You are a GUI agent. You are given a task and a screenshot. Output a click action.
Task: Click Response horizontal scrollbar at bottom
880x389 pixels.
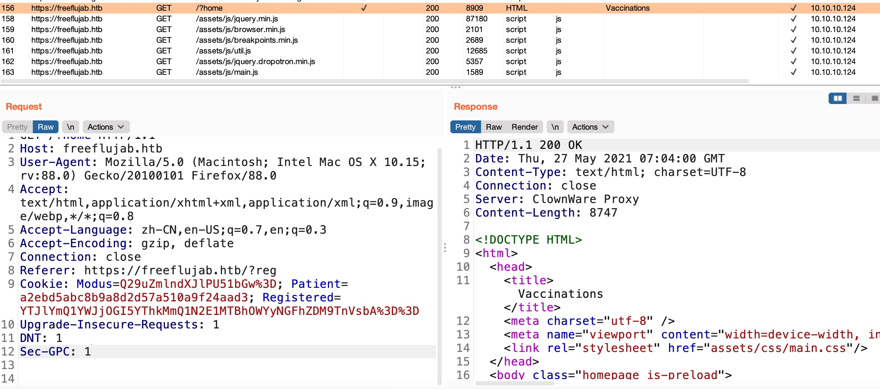514,384
